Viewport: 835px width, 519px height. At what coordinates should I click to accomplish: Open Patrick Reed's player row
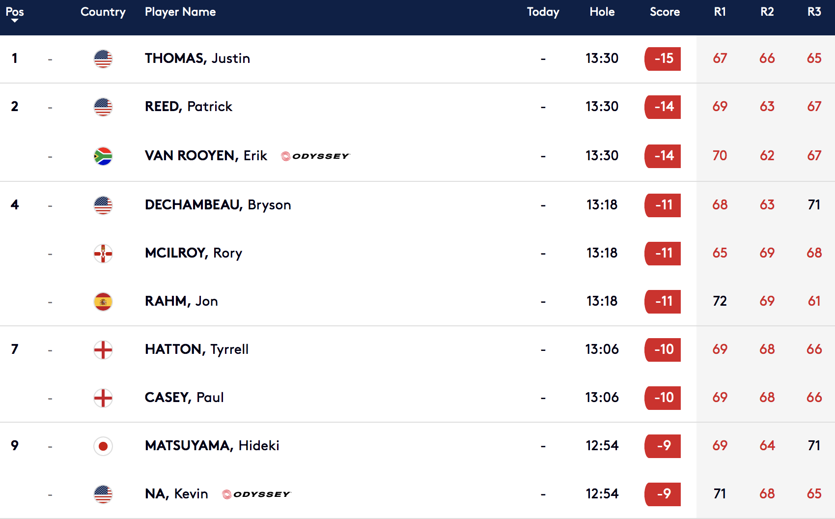(x=417, y=107)
